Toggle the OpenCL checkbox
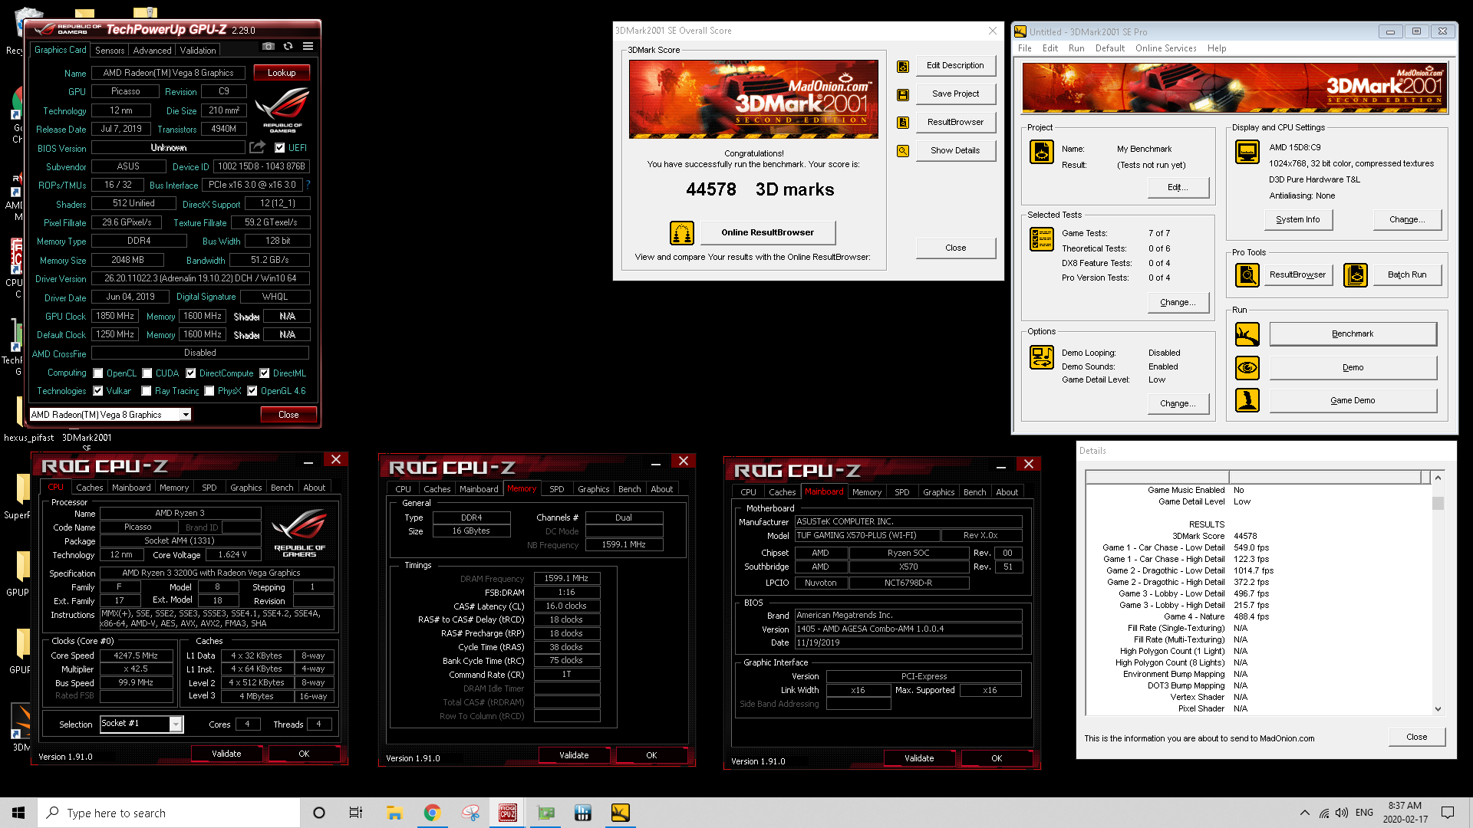Image resolution: width=1473 pixels, height=828 pixels. pyautogui.click(x=97, y=373)
